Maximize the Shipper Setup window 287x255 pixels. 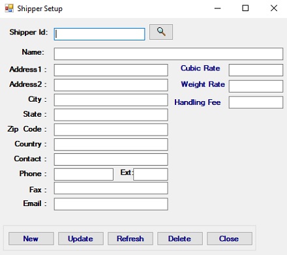point(245,8)
